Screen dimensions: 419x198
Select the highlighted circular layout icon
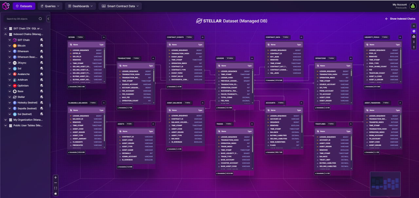414,31
